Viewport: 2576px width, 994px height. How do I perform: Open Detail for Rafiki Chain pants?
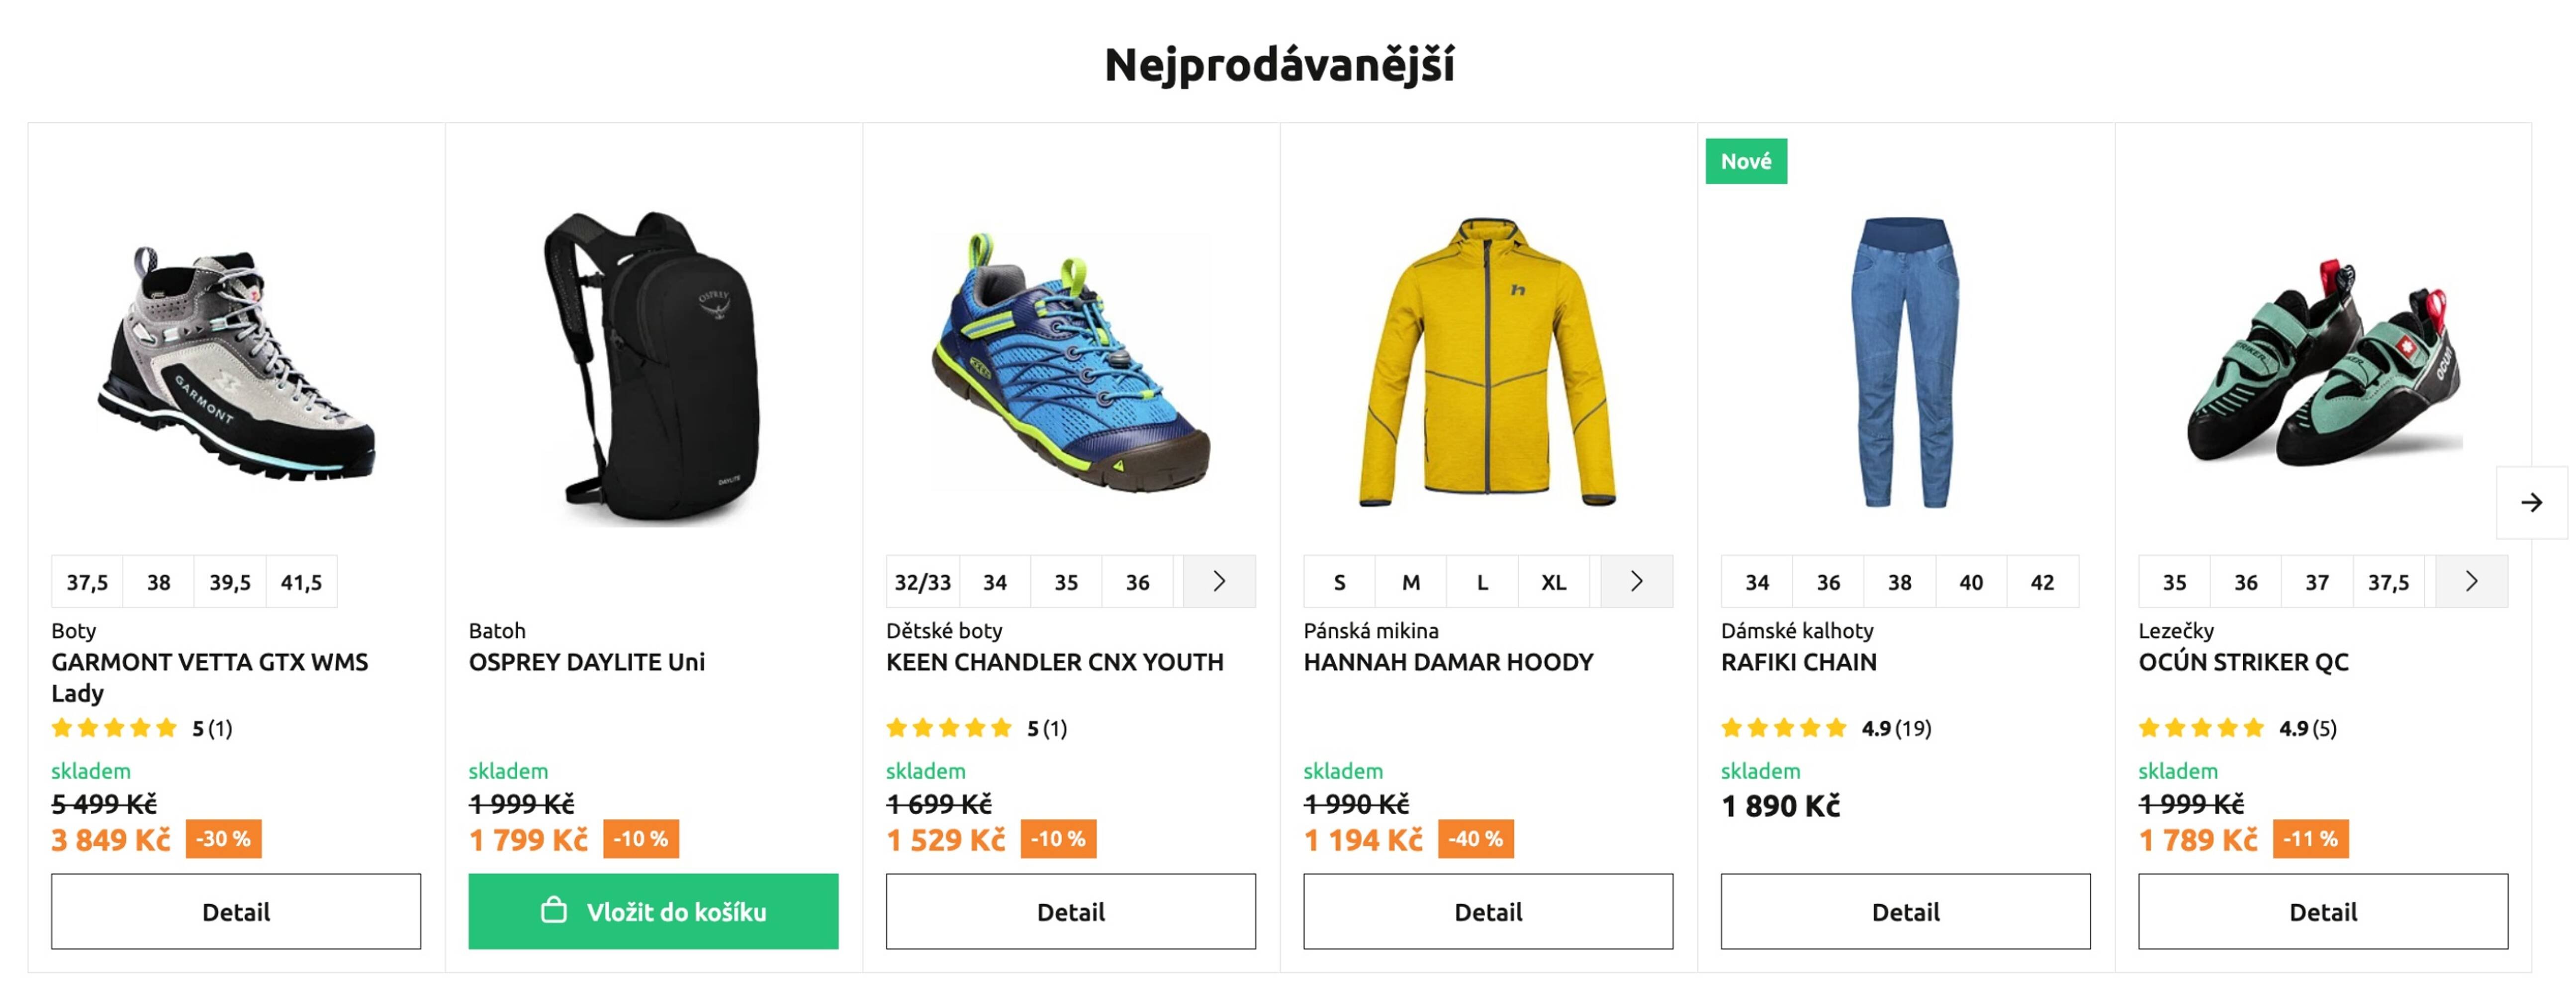coord(1905,911)
